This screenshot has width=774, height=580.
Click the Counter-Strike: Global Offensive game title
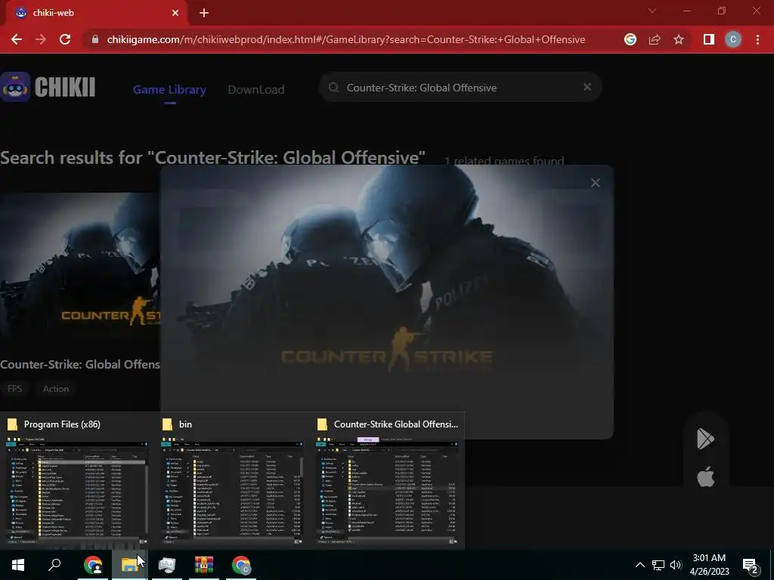(x=80, y=365)
